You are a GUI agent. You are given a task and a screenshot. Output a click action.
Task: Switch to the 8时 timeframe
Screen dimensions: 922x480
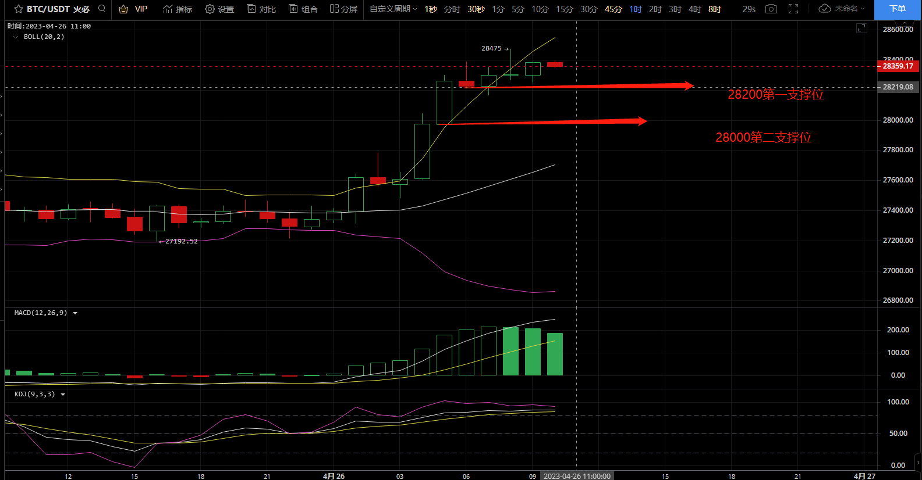coord(715,9)
